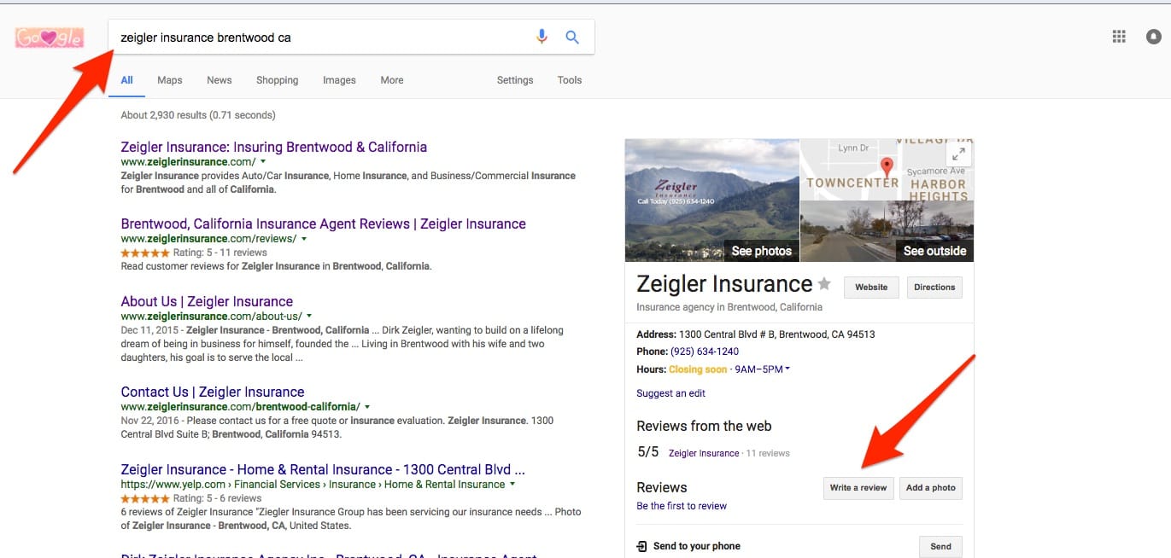Open the dropdown arrow beside zeiglerinsurance.com/brentwood-california/
1171x558 pixels.
tap(367, 407)
